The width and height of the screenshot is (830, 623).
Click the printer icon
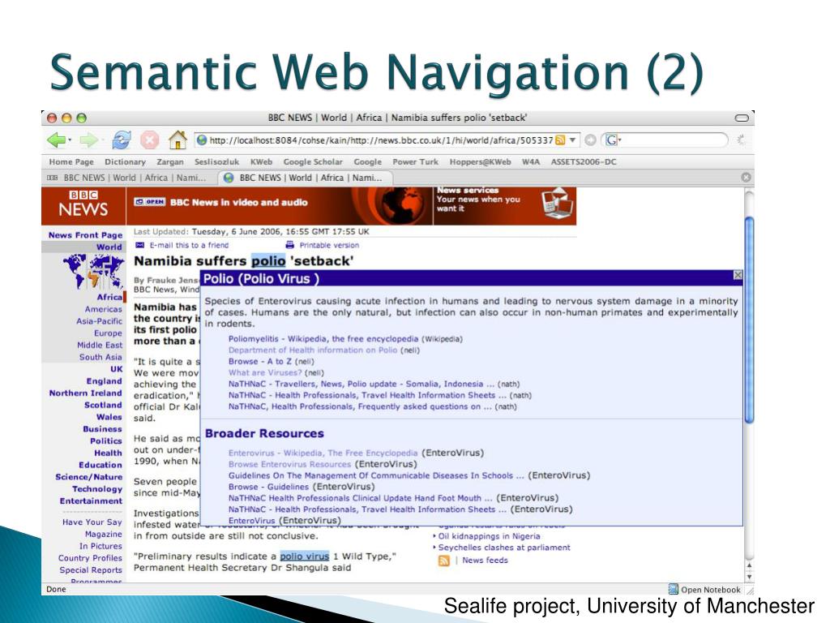(289, 245)
